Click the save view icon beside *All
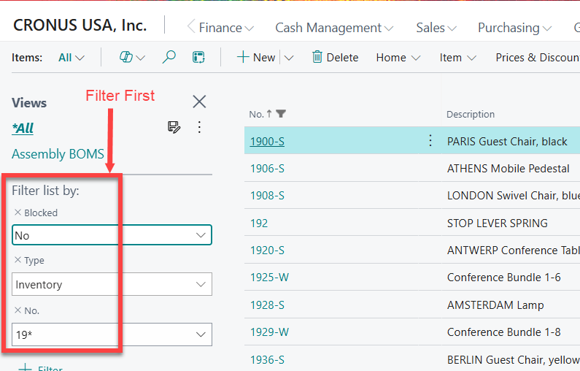 [174, 127]
